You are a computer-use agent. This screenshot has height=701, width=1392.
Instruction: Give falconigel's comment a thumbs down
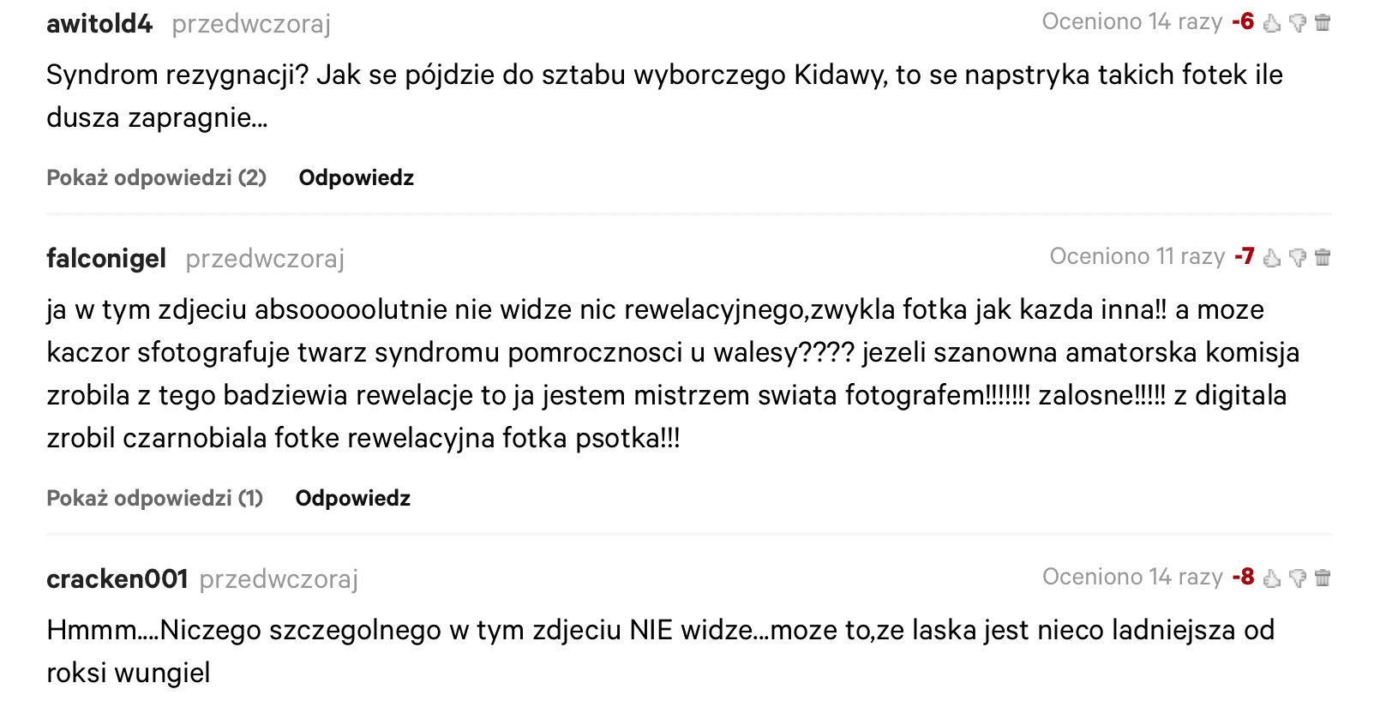click(x=1298, y=257)
